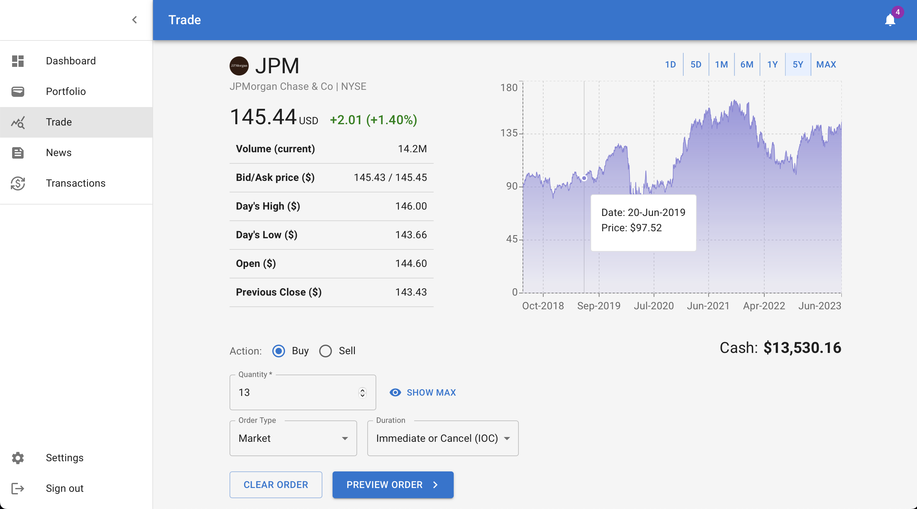Focus the Quantity input field
The width and height of the screenshot is (917, 509).
(303, 392)
